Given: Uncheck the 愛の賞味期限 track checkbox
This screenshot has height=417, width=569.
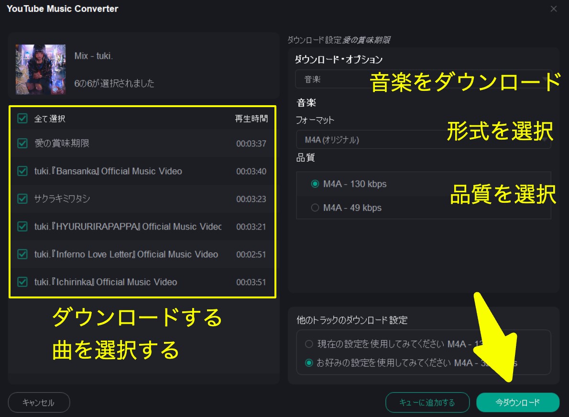Looking at the screenshot, I should 22,143.
